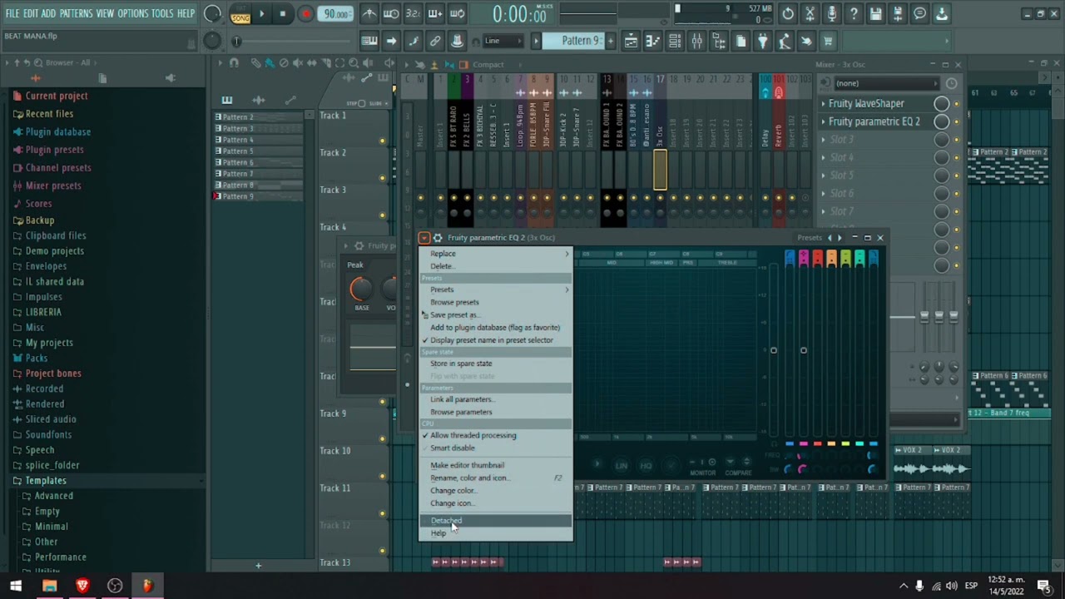Open the Mixer view icon in toolbar

click(697, 41)
